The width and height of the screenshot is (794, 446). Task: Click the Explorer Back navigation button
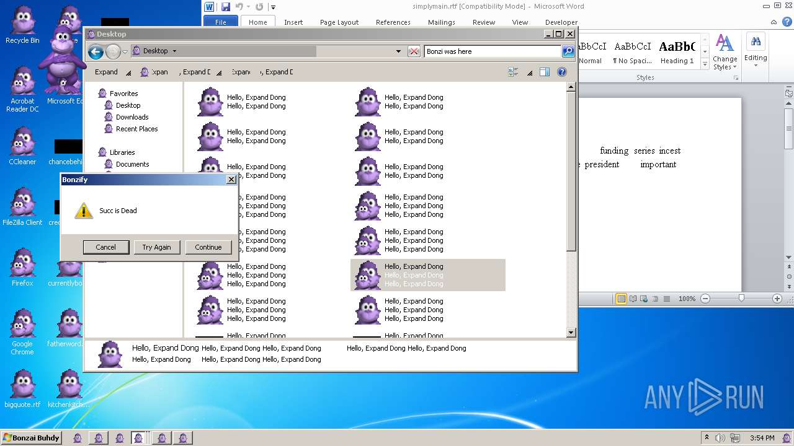(x=96, y=51)
